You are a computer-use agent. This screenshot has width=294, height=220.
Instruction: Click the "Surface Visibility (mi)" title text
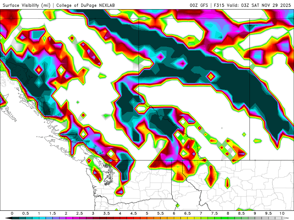click(26, 5)
